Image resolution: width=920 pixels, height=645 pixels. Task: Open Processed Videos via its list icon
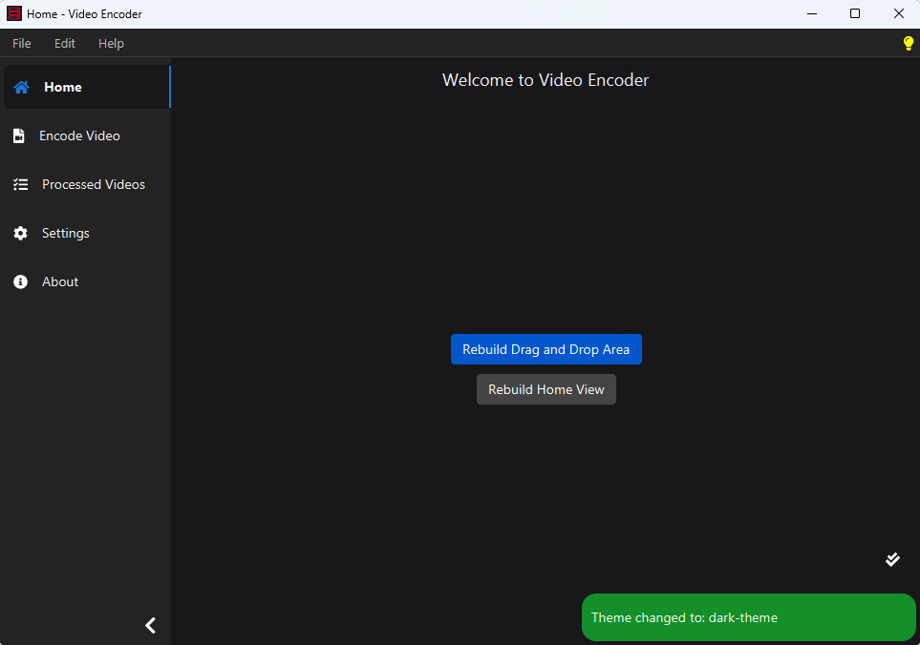pyautogui.click(x=20, y=184)
